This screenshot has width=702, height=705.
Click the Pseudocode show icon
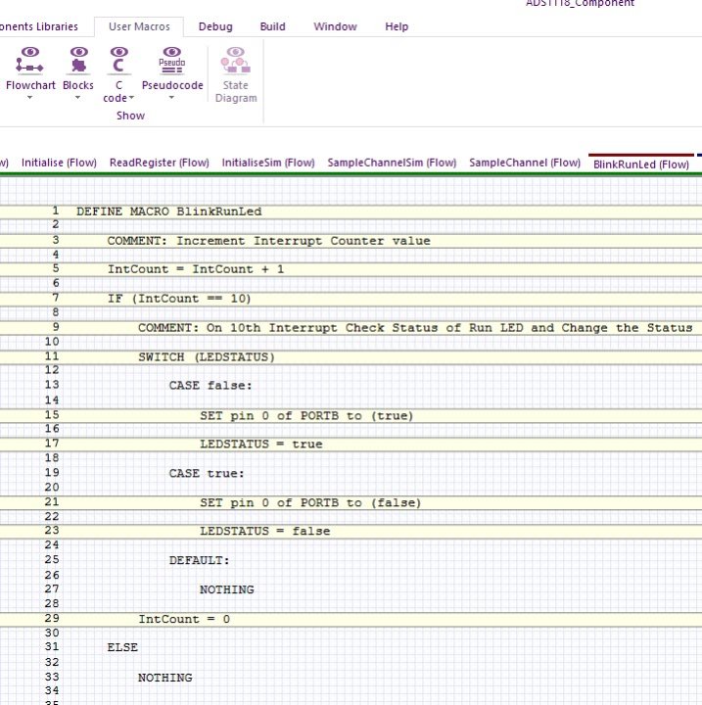click(x=171, y=60)
